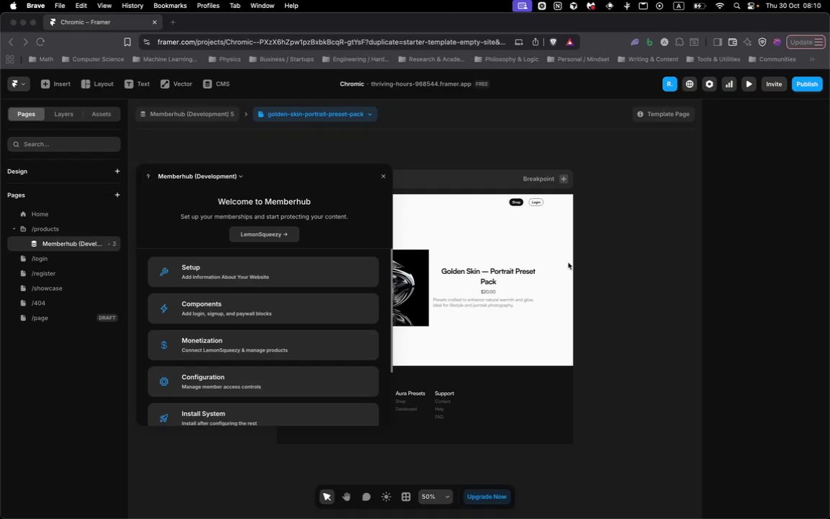Open the Setup section
Screen dimensions: 830x519
click(263, 272)
